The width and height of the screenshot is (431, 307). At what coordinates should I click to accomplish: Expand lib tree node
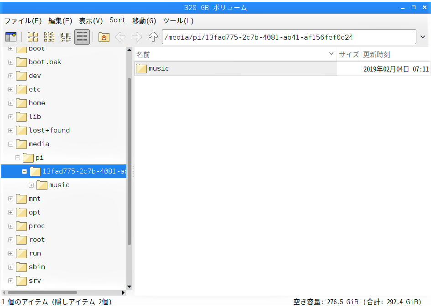tap(11, 117)
